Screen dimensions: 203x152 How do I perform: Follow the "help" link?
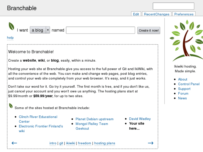coord(10,38)
